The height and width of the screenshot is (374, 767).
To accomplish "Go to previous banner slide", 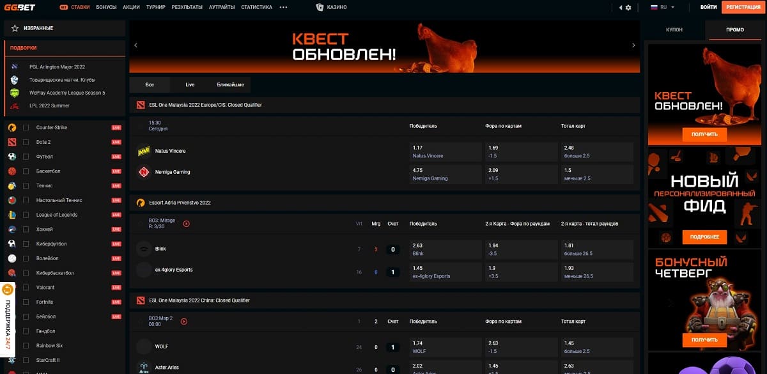I will (x=136, y=45).
